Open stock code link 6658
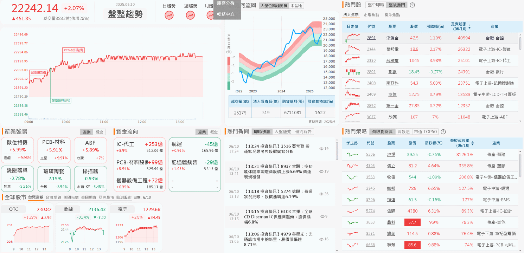Viewport: 524px width, 253px height. [370, 245]
